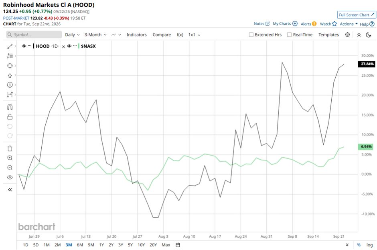The image size is (377, 250).
Task: Switch to dark mode moon icon
Action: [x=368, y=35]
